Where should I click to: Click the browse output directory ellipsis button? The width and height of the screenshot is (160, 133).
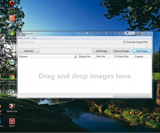[x=148, y=46]
